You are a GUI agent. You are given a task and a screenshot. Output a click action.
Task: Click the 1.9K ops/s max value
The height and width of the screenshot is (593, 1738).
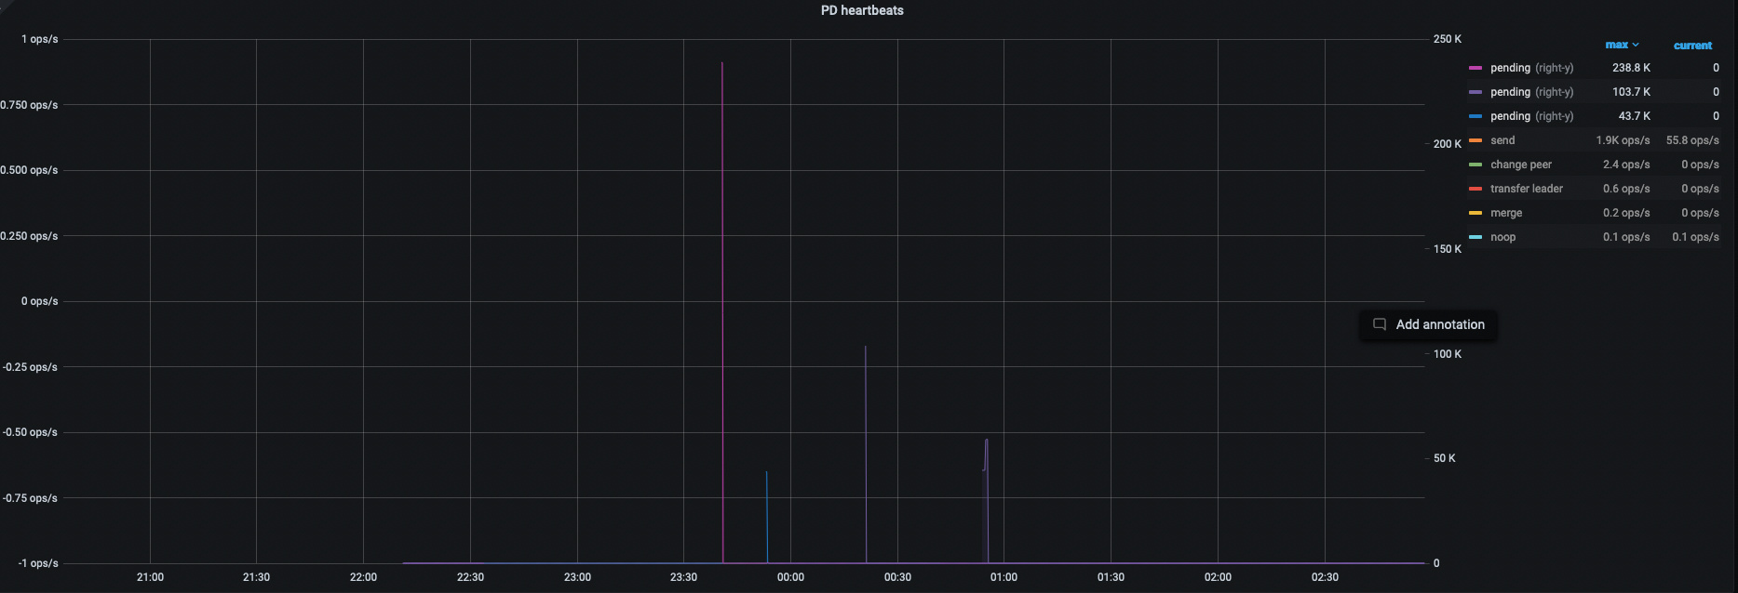point(1623,140)
